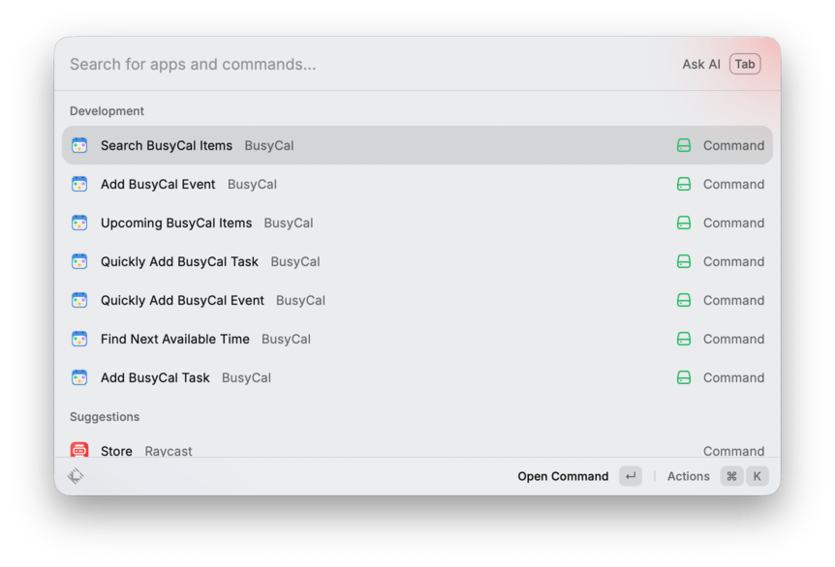The width and height of the screenshot is (835, 567).
Task: Click the BusyCal icon next to "Add BusyCal Event"
Action: pos(79,184)
